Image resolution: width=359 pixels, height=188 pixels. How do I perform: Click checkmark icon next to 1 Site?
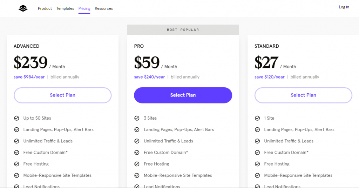click(257, 118)
